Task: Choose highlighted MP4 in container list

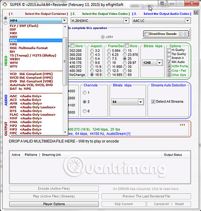Action: [36, 41]
